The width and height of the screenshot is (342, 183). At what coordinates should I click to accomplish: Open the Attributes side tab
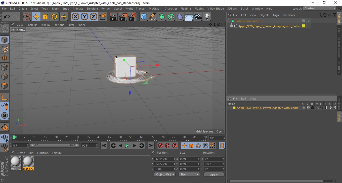339,104
